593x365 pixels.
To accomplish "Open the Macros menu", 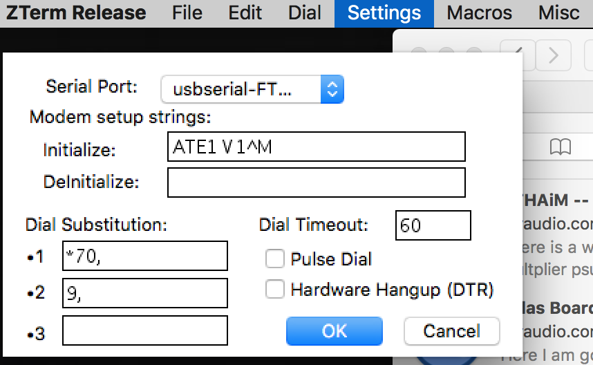I will pyautogui.click(x=479, y=13).
